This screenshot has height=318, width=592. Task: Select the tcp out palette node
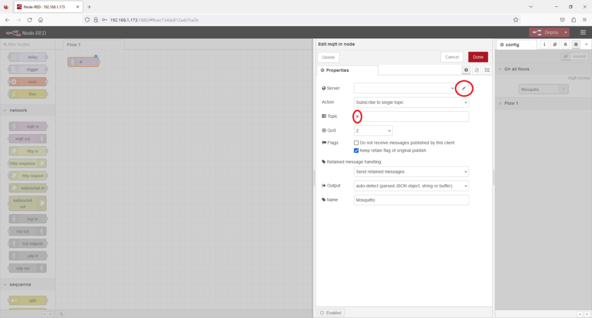(28, 231)
